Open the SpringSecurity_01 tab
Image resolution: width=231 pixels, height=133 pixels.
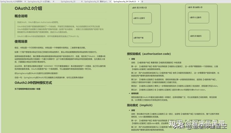click(39, 2)
